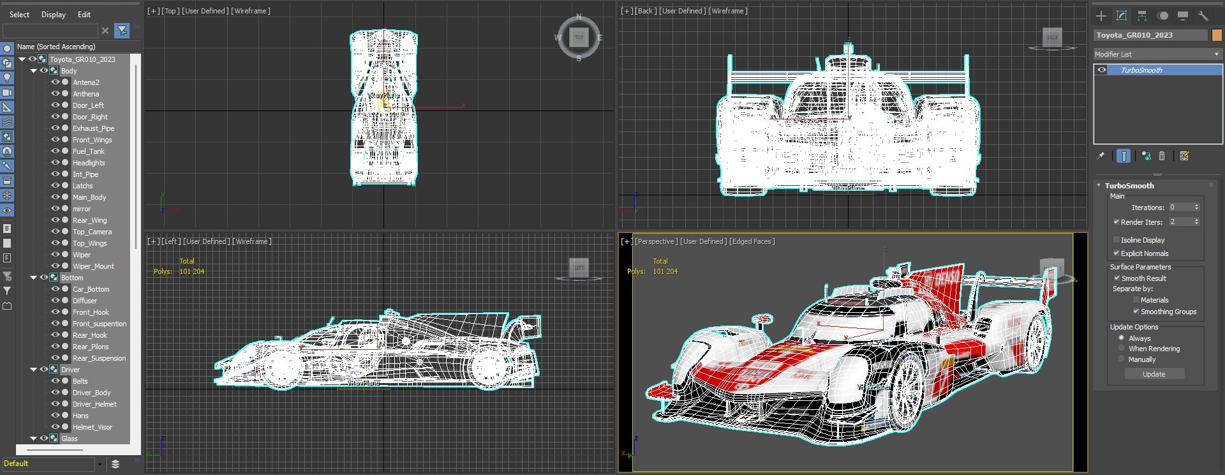
Task: Expand or collapse the Glass group
Action: click(x=34, y=439)
